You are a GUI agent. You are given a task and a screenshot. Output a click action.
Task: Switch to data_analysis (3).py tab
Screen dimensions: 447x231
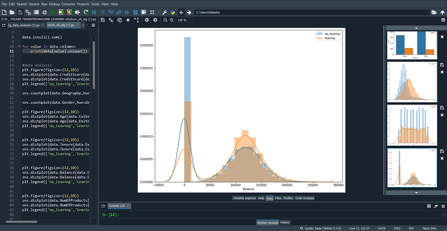tap(24, 26)
